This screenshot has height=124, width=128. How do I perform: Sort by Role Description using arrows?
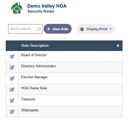click(x=118, y=46)
